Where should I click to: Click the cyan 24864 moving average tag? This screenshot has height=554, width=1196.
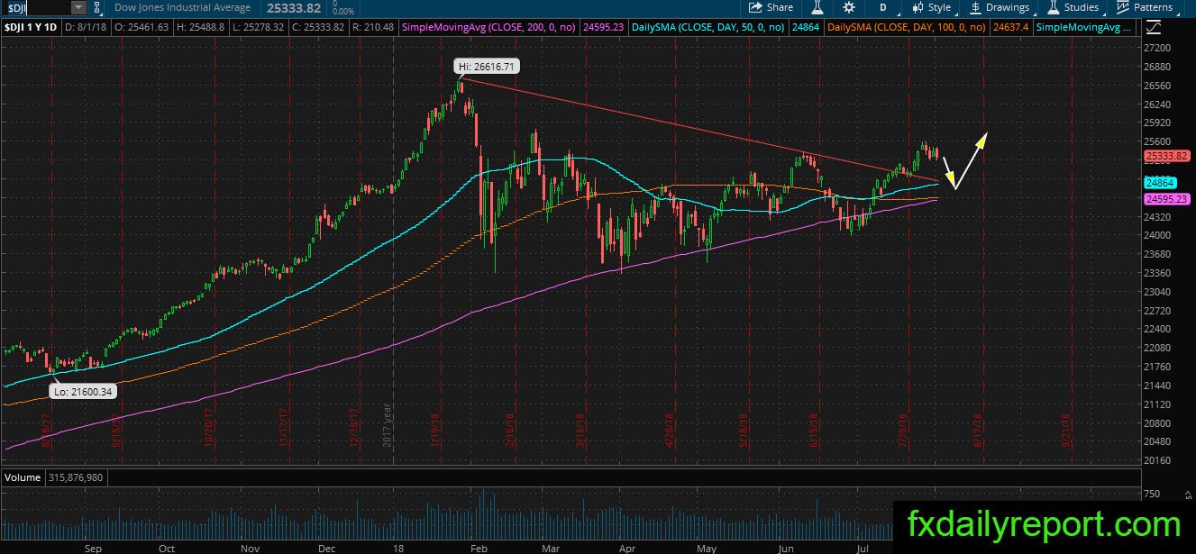tap(1160, 183)
